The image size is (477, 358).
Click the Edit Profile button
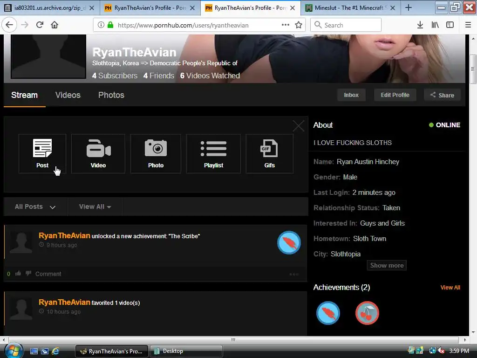[395, 95]
